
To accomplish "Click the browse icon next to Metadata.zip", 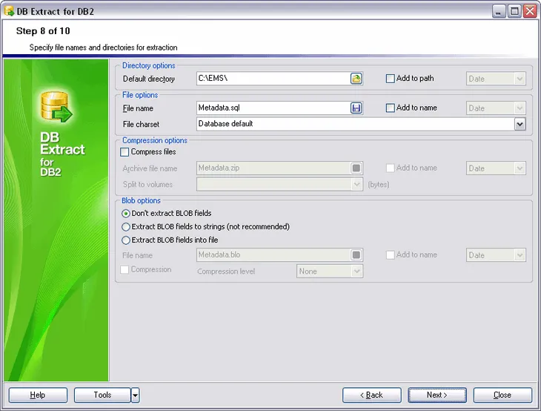I will pyautogui.click(x=356, y=168).
